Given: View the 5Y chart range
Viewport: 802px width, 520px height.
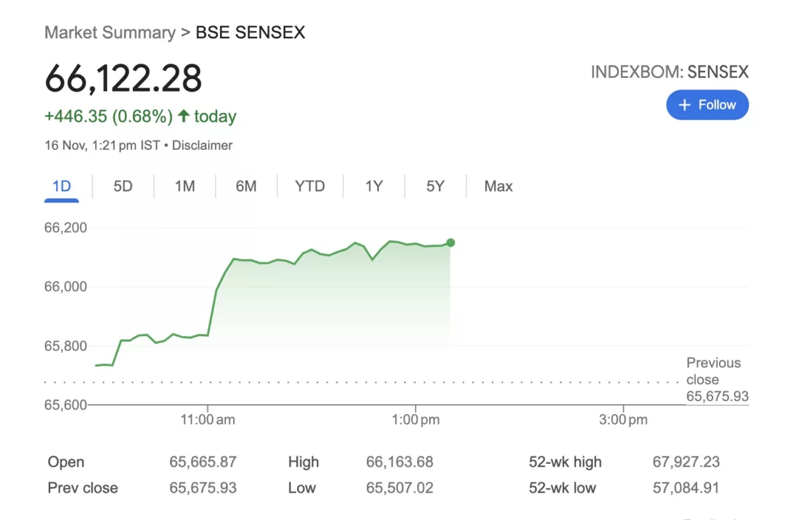Looking at the screenshot, I should [x=435, y=186].
